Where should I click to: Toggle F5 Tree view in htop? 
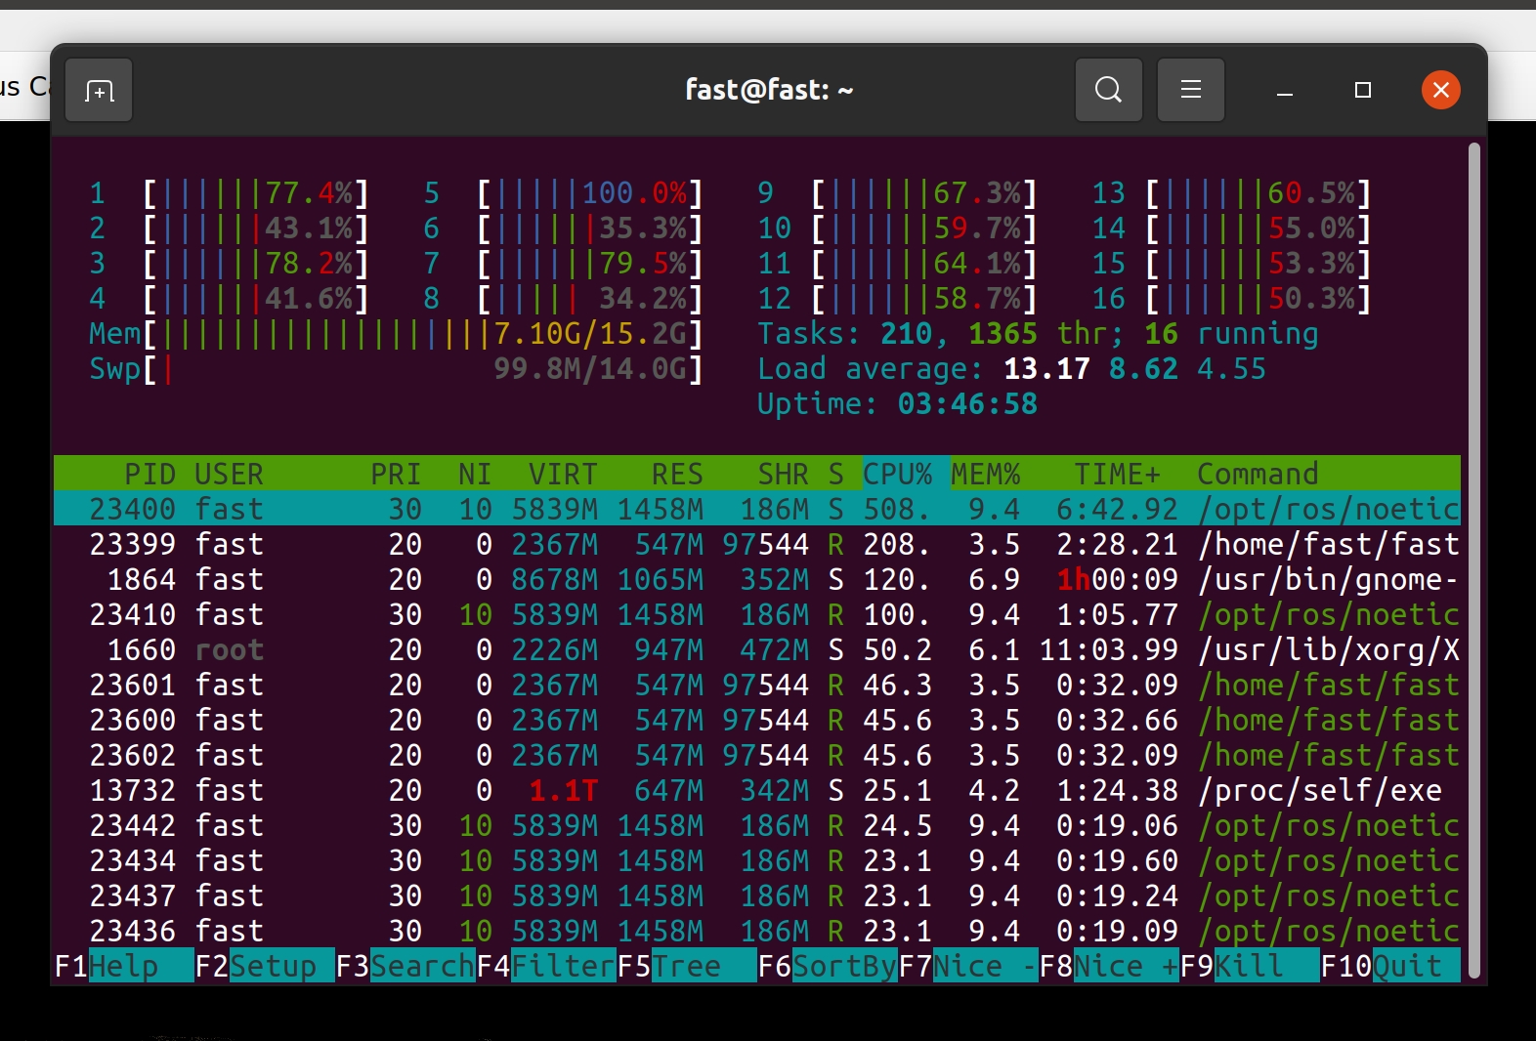coord(687,966)
